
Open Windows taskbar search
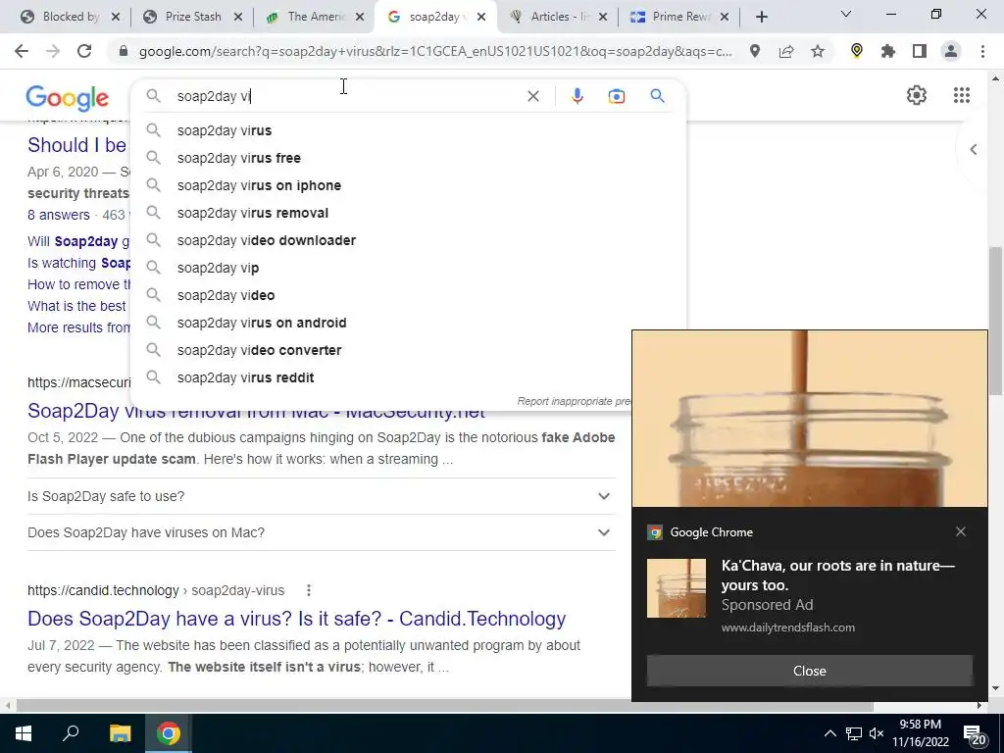[71, 733]
